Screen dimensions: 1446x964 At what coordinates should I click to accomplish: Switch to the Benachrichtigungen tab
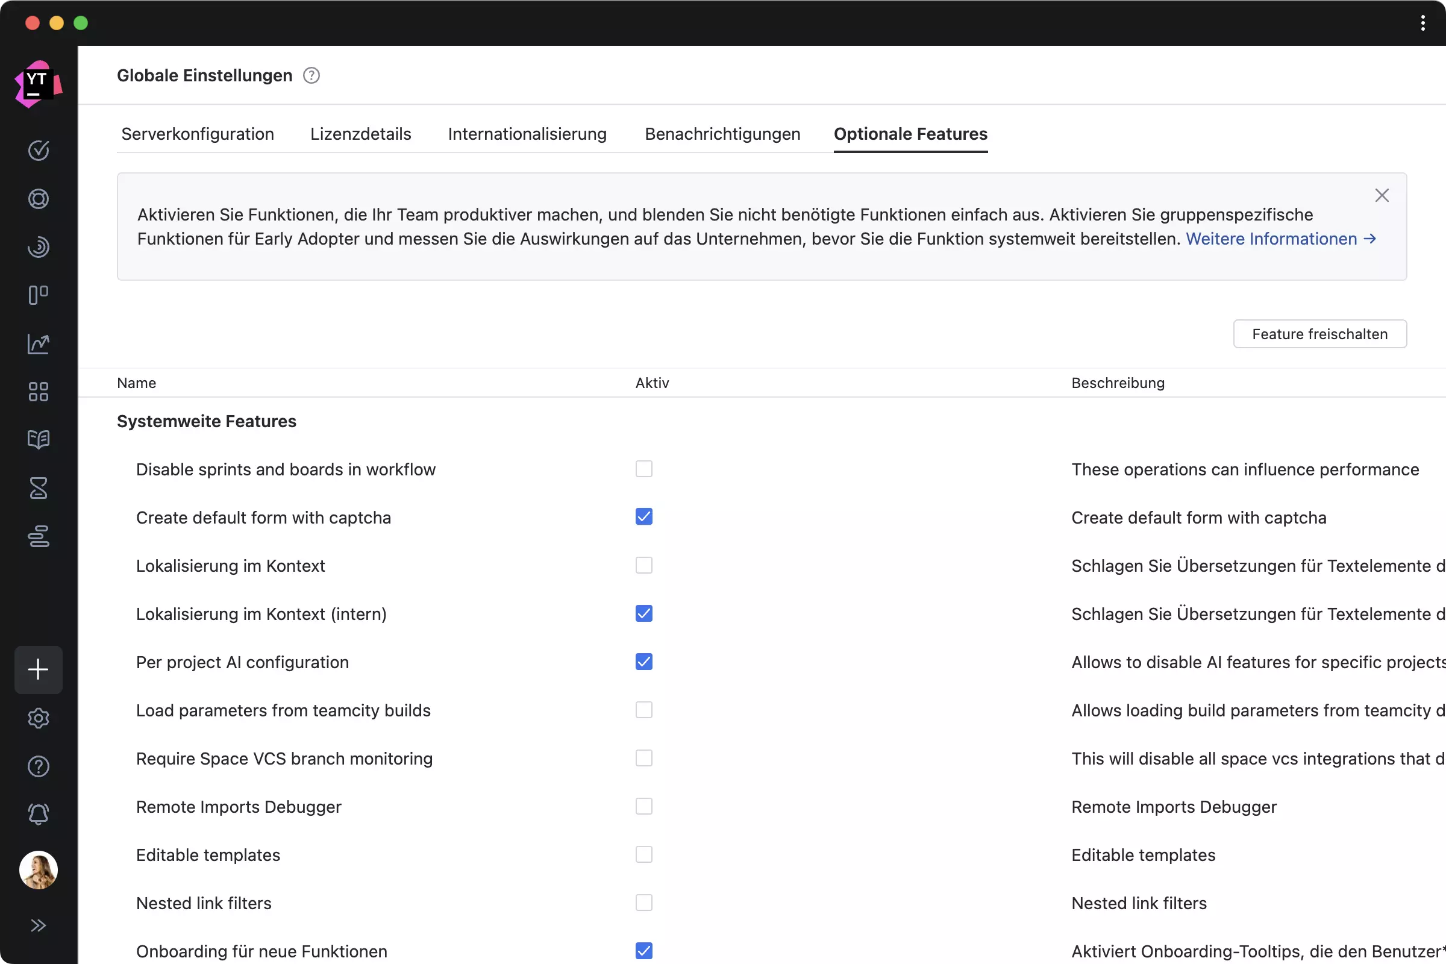point(722,133)
